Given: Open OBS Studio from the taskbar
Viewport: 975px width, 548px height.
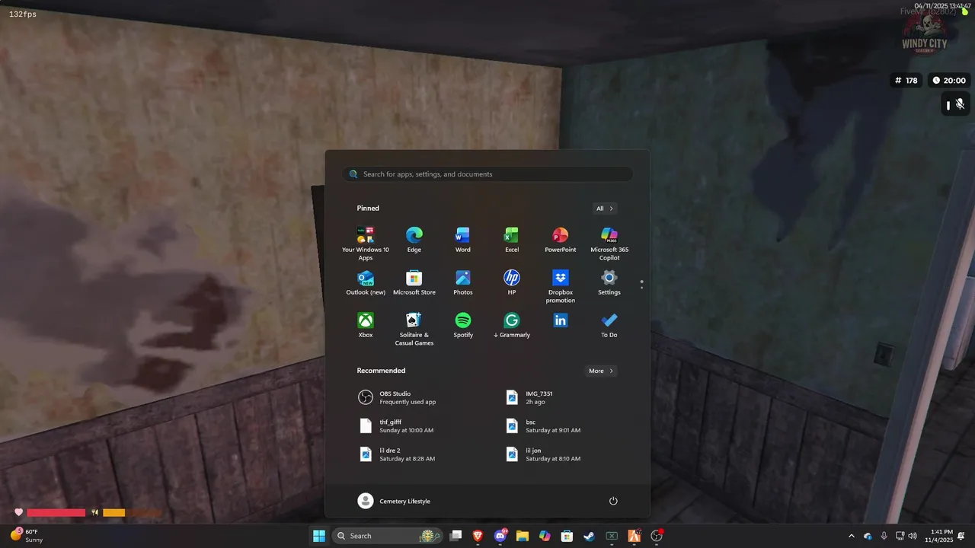Looking at the screenshot, I should pyautogui.click(x=657, y=536).
